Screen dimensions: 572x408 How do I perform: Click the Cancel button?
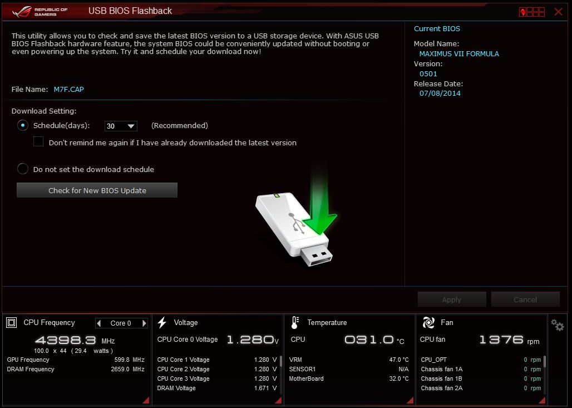525,299
